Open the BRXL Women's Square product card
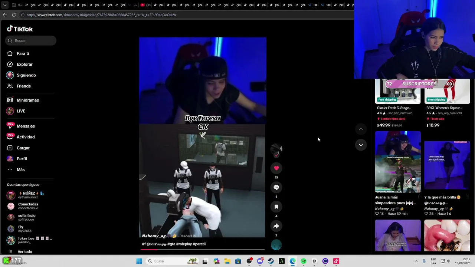The width and height of the screenshot is (475, 267). 447,104
